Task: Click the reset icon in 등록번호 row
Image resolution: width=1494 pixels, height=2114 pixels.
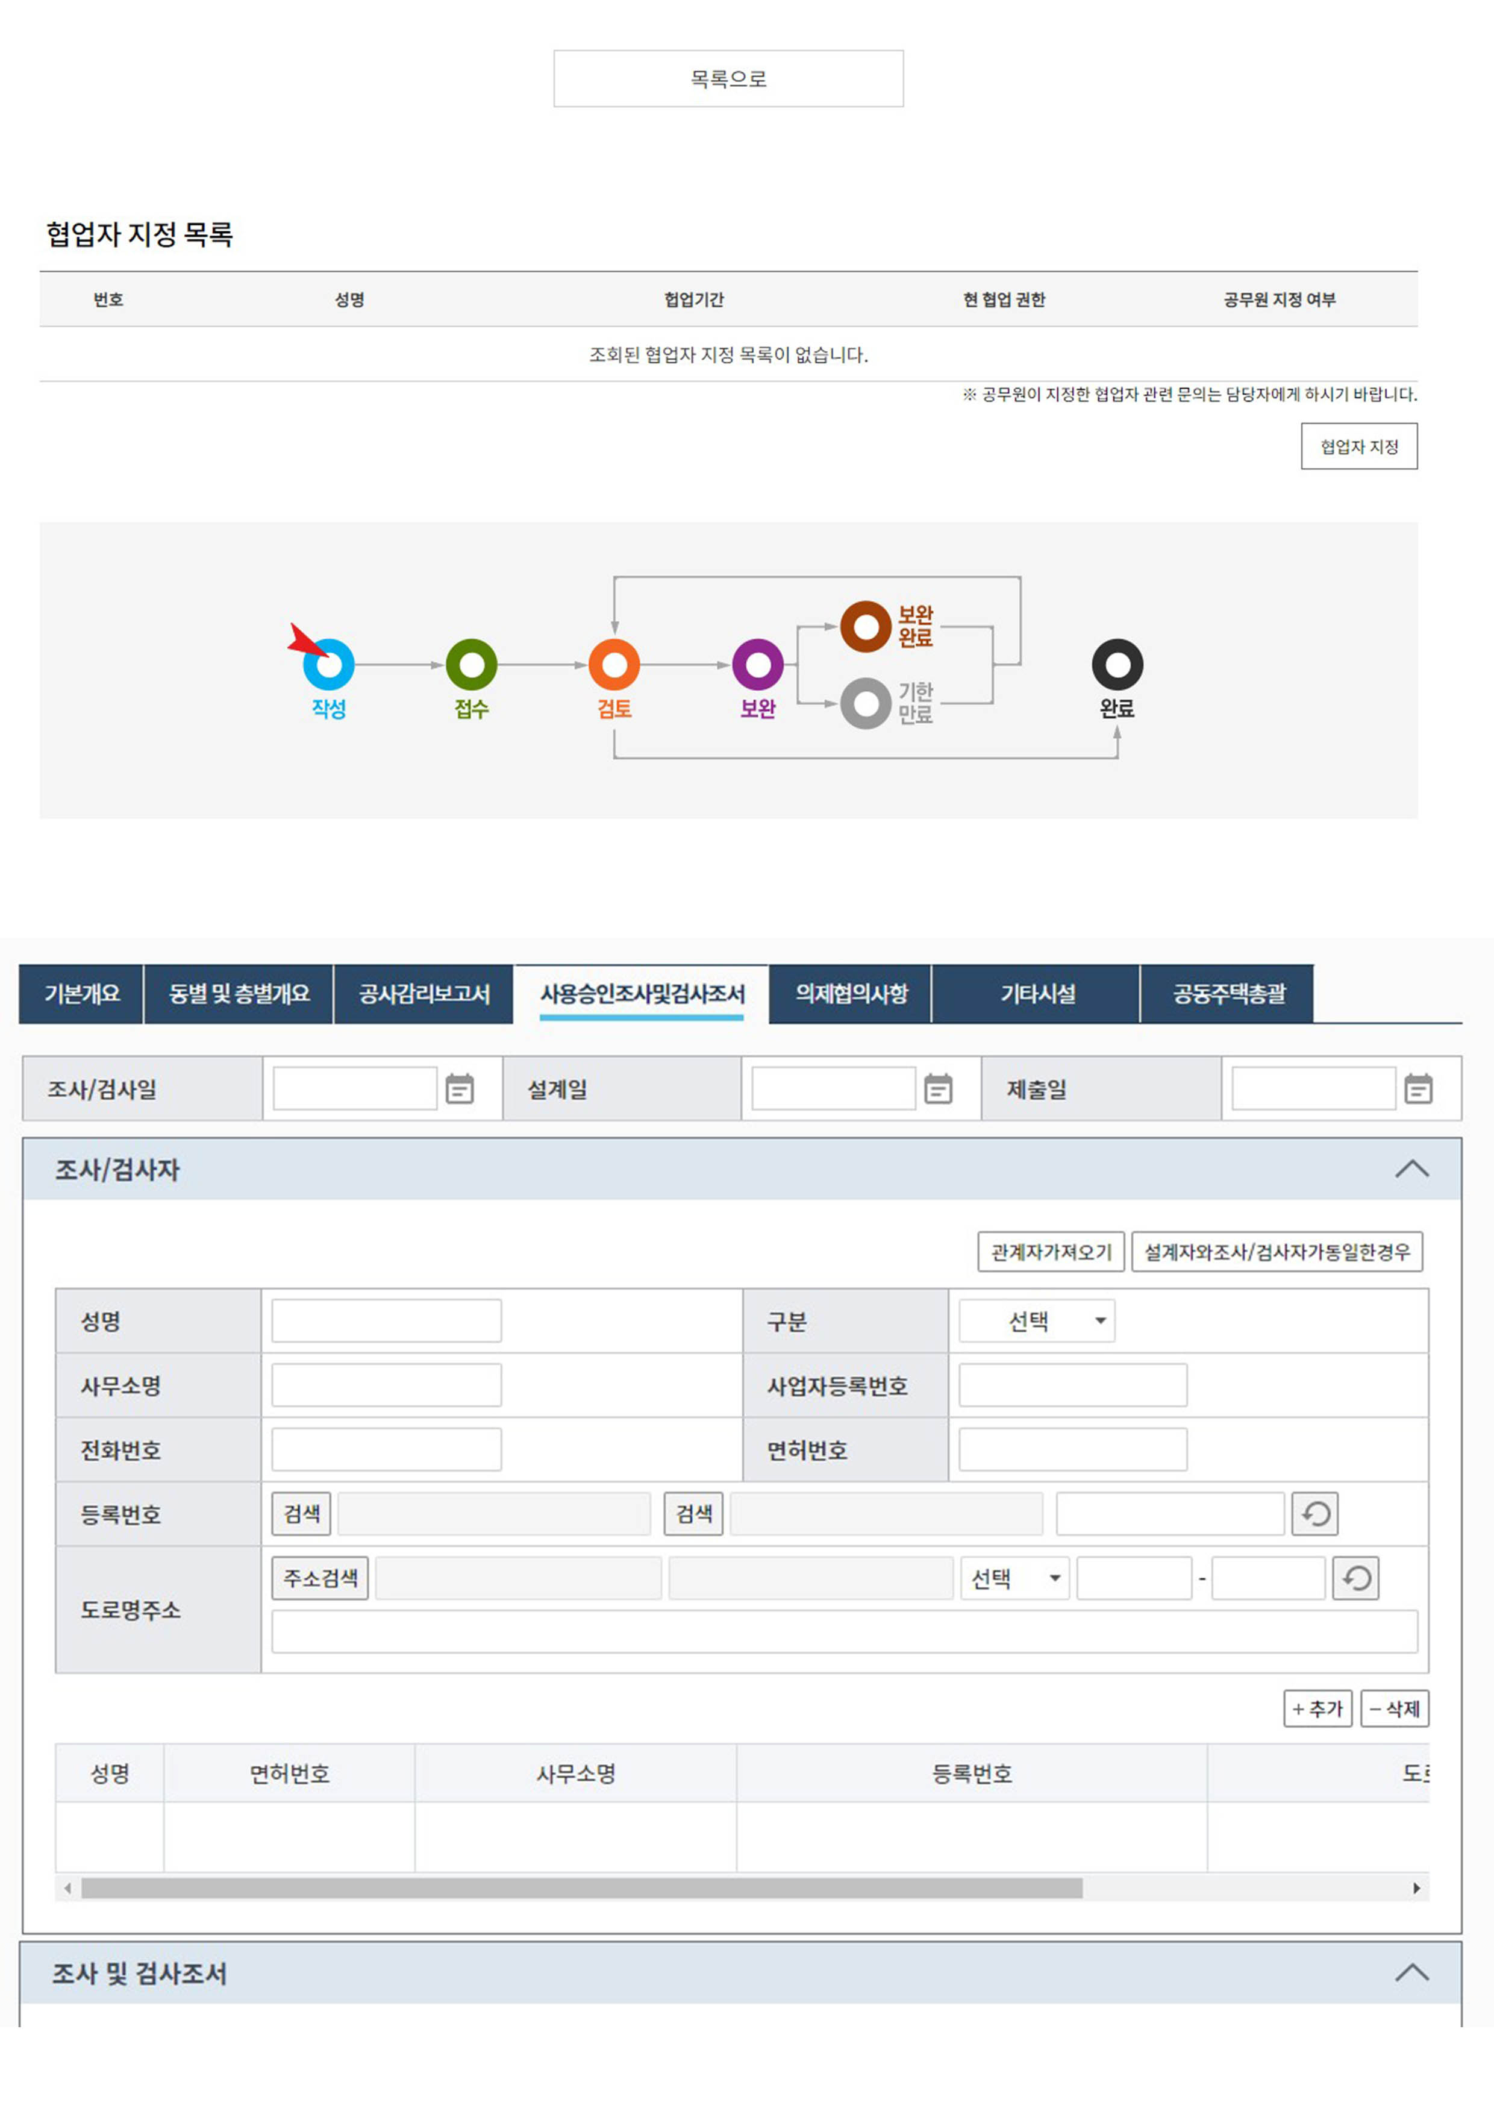Action: 1314,1514
